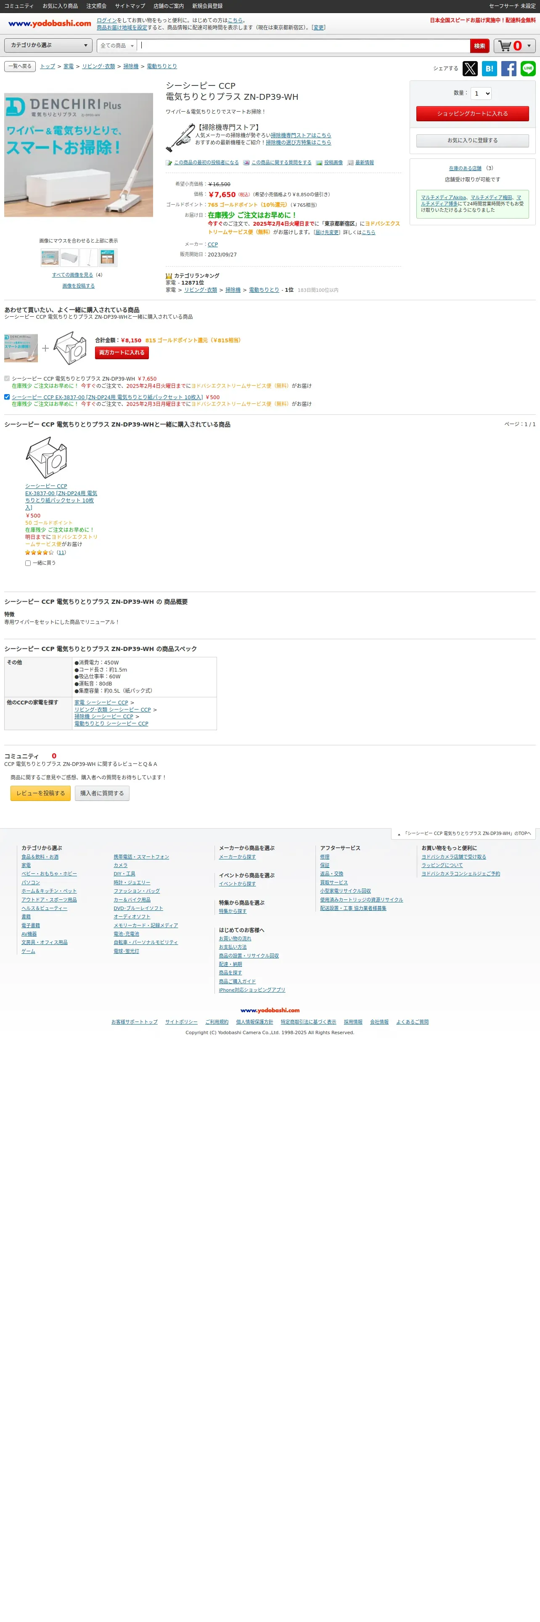The width and height of the screenshot is (540, 1622).
Task: Check the 一緒に買う checkbox
Action: 28,563
